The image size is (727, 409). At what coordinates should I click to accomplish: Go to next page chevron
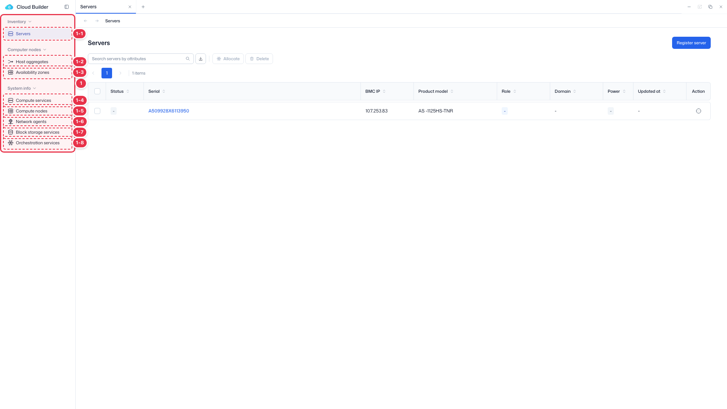(120, 73)
